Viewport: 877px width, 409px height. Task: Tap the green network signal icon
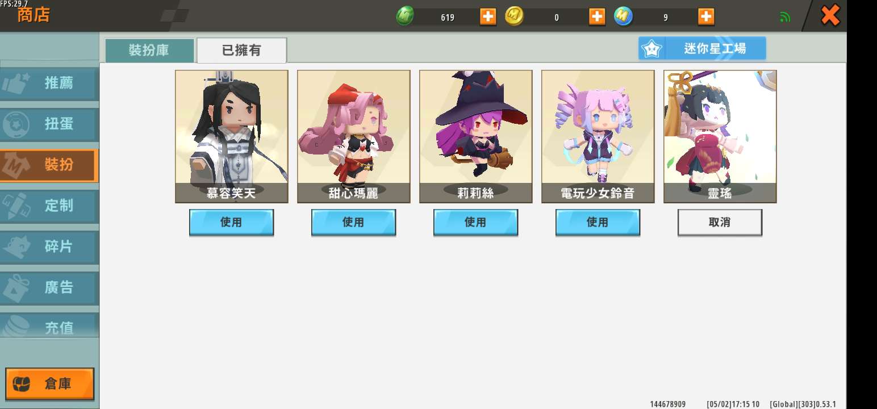[x=785, y=17]
